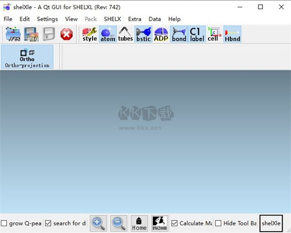The width and height of the screenshot is (291, 233).
Task: Close the shelXle window
Action: coord(281,7)
